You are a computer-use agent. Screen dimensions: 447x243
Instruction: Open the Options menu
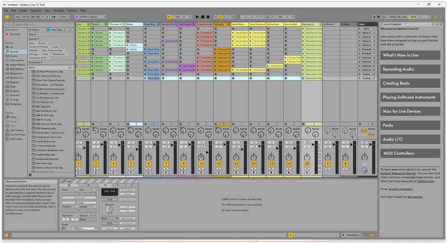(x=72, y=11)
